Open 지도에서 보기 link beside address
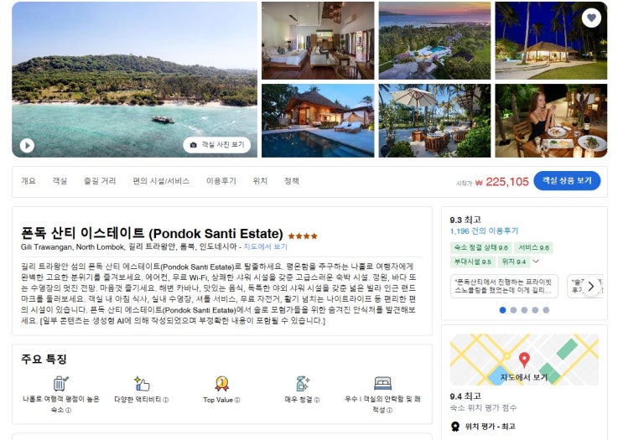 coord(265,246)
